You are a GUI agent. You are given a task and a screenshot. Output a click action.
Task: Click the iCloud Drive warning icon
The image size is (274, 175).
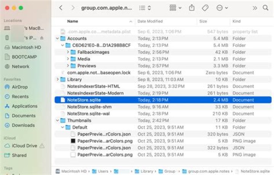click(42, 146)
